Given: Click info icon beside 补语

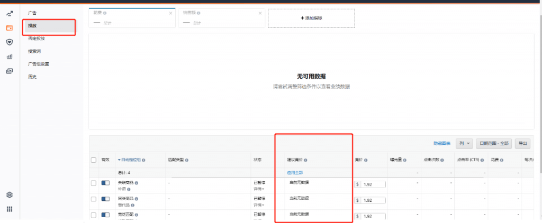Looking at the screenshot, I should [129, 189].
